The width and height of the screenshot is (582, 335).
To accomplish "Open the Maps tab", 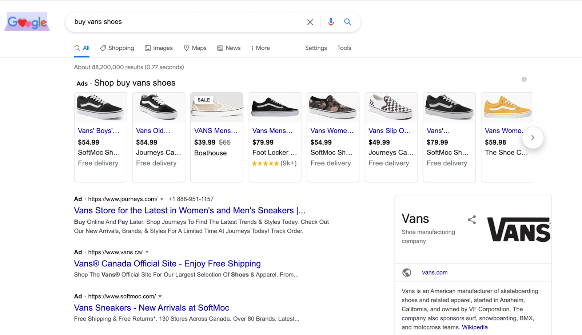I will pyautogui.click(x=195, y=48).
